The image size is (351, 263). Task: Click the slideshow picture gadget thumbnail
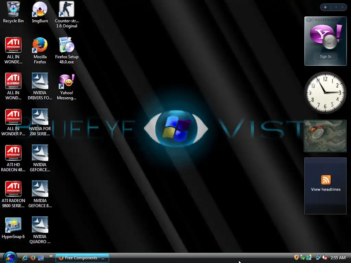coord(325,136)
